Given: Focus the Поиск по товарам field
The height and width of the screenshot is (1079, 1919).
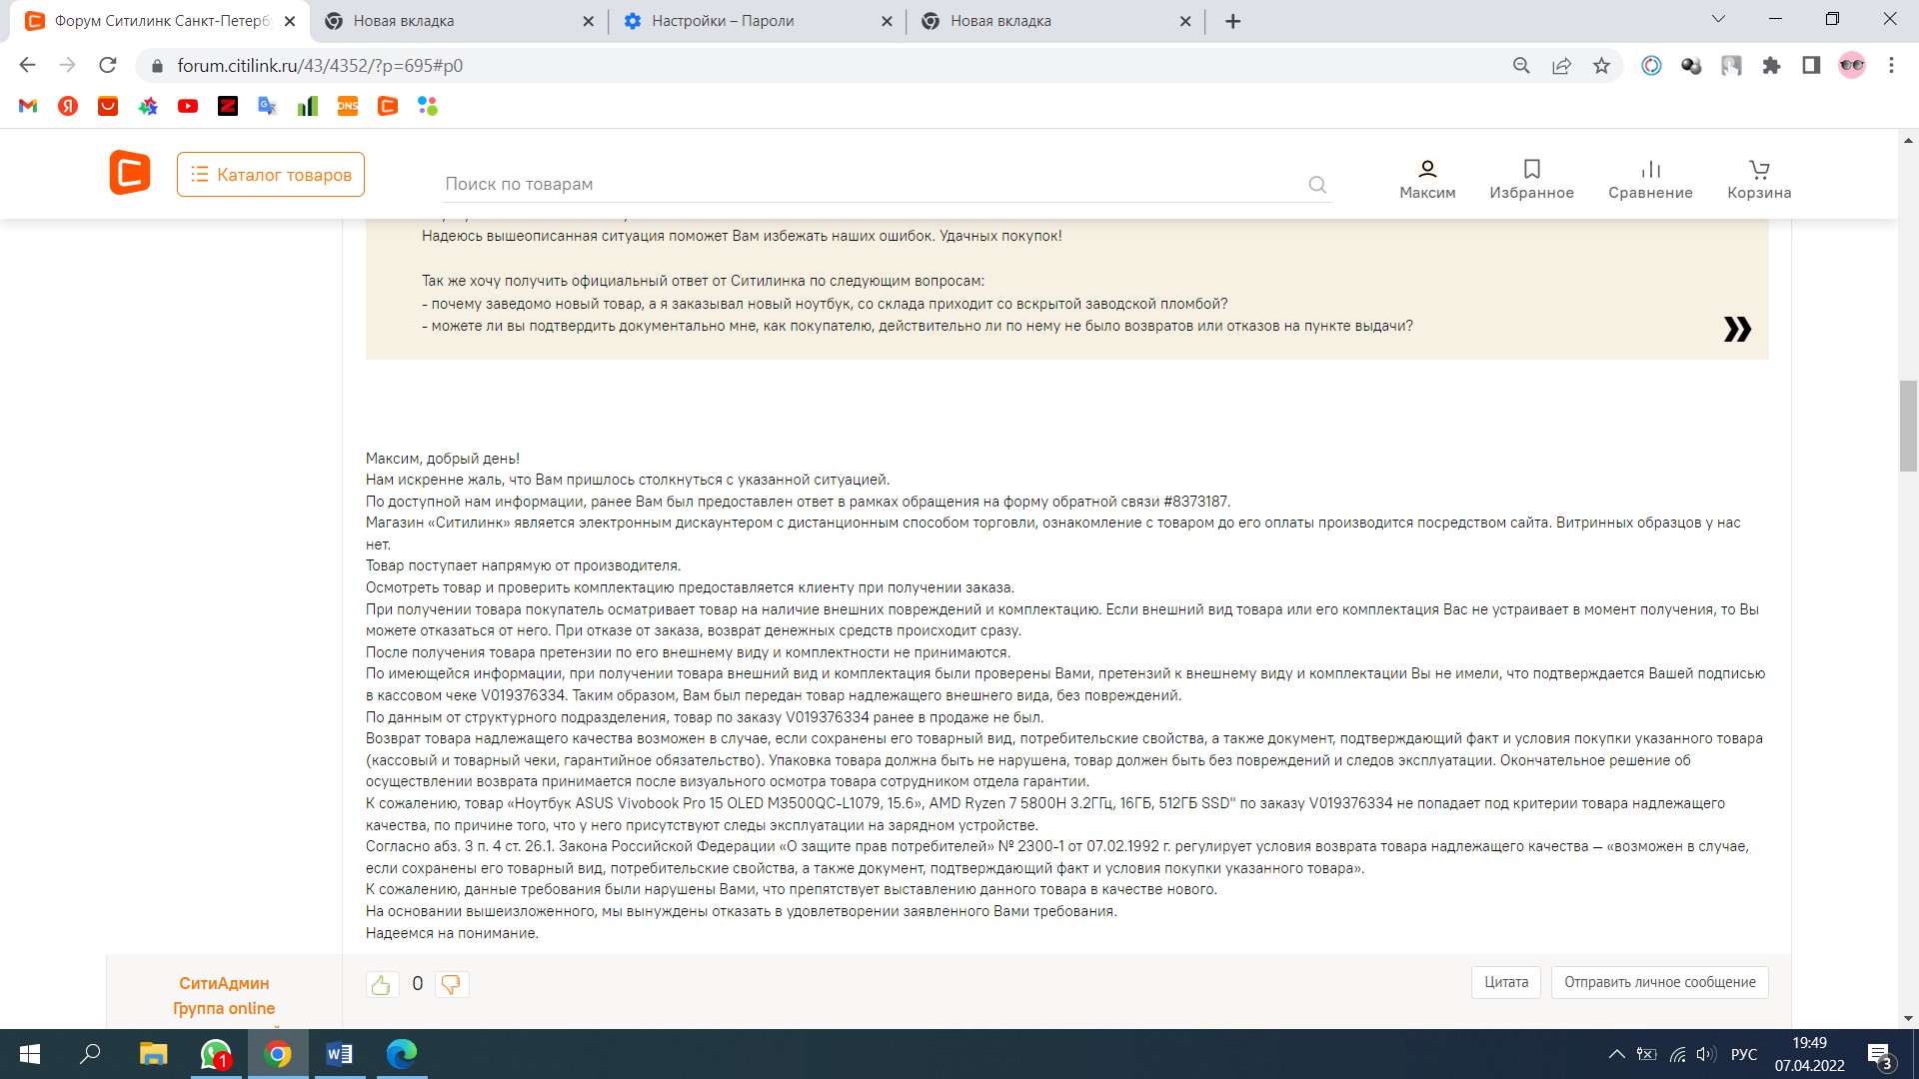Looking at the screenshot, I should click(870, 184).
